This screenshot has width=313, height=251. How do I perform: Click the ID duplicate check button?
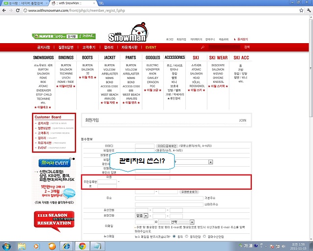point(167,146)
